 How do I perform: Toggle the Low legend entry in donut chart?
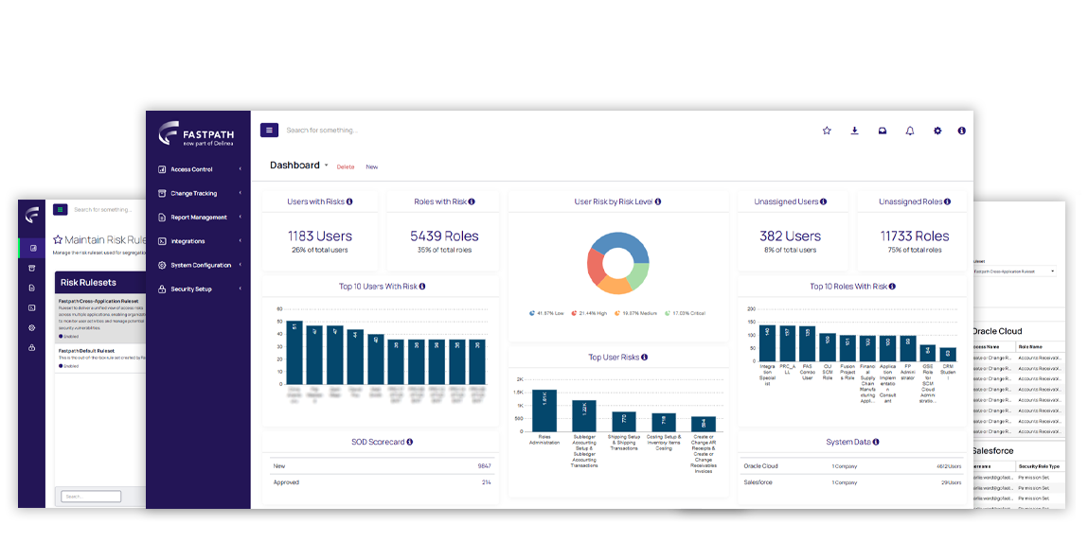546,313
